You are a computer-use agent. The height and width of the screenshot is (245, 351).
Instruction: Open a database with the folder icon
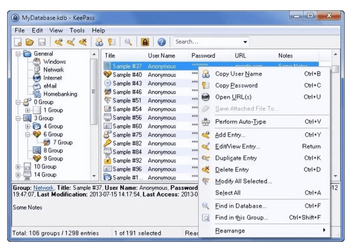[x=30, y=42]
